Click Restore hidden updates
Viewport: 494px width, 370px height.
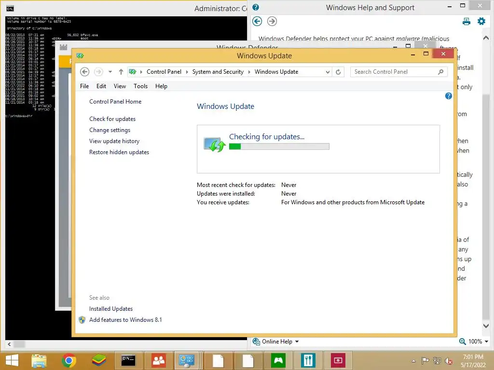pos(119,152)
